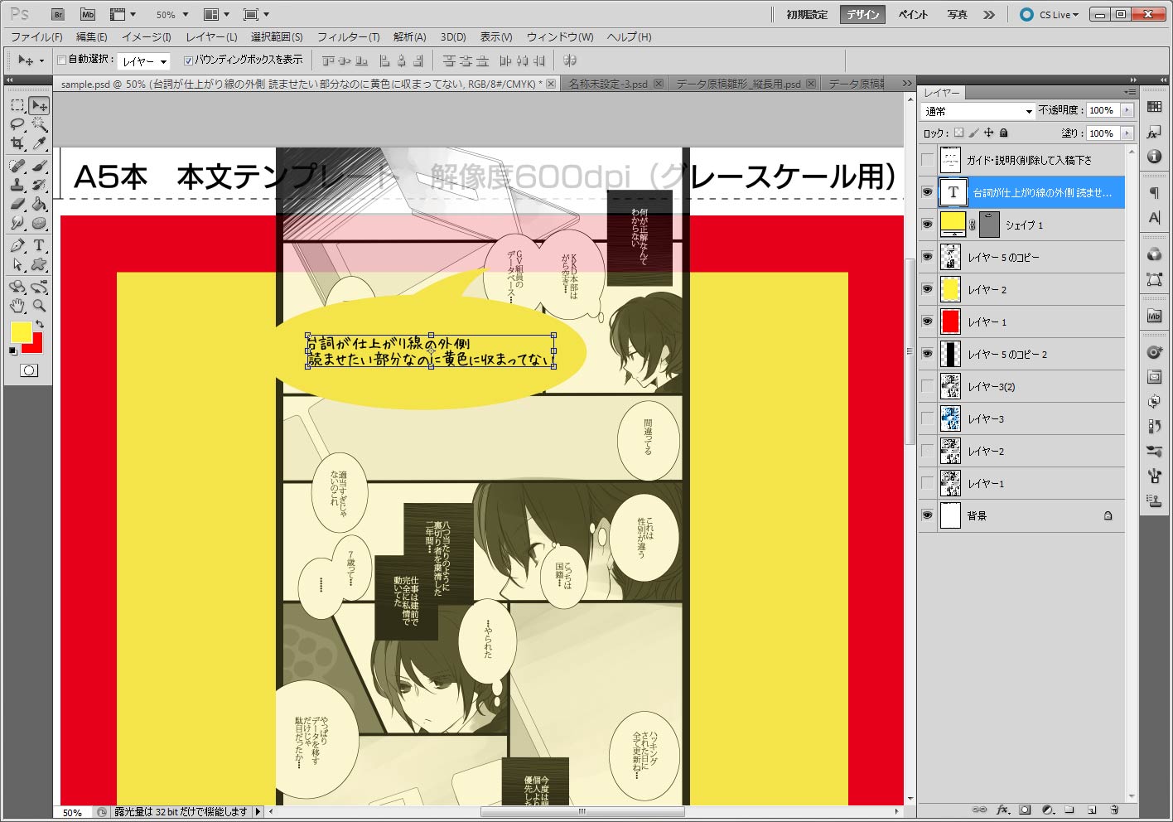Hide the 背景 layer visibility eye

point(927,515)
